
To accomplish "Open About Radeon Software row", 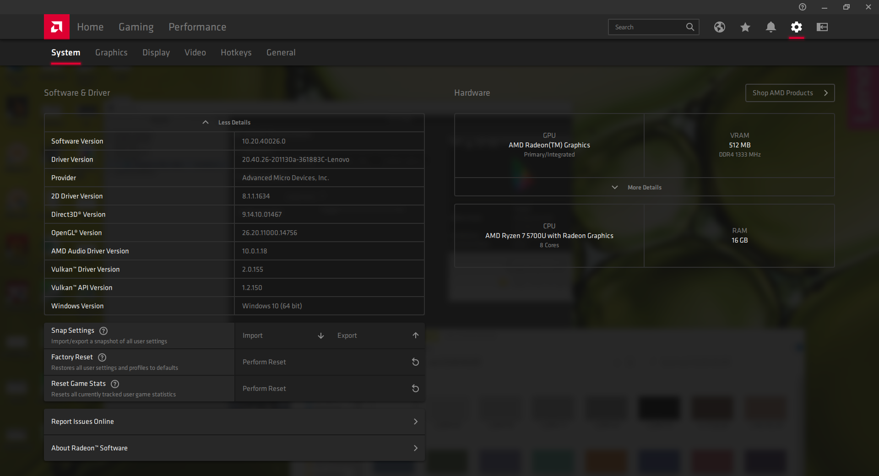I will pos(234,448).
